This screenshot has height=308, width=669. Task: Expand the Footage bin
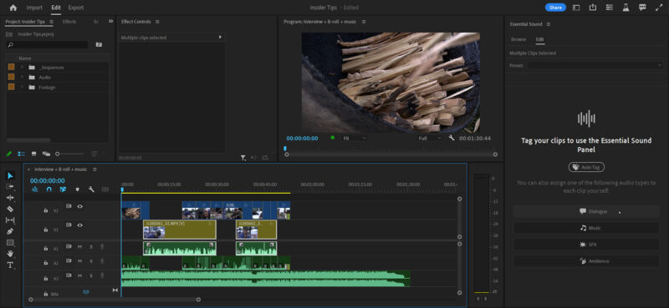[x=22, y=87]
